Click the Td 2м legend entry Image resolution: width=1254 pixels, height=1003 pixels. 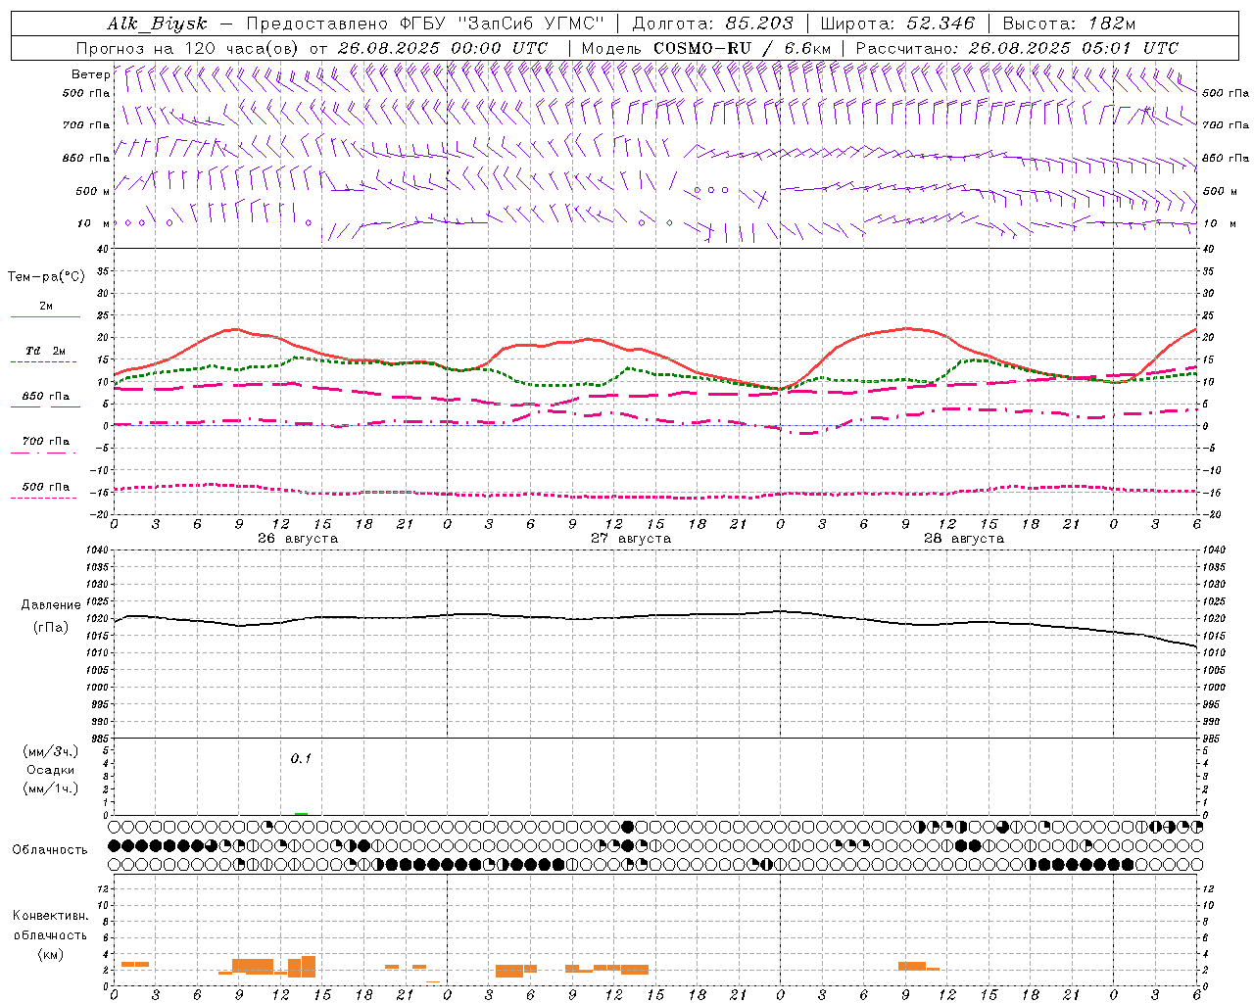coord(45,351)
